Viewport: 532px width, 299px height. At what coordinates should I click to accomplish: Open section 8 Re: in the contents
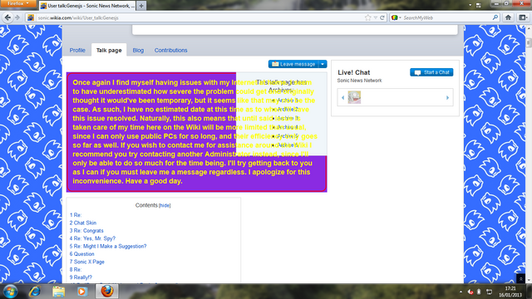pos(76,269)
